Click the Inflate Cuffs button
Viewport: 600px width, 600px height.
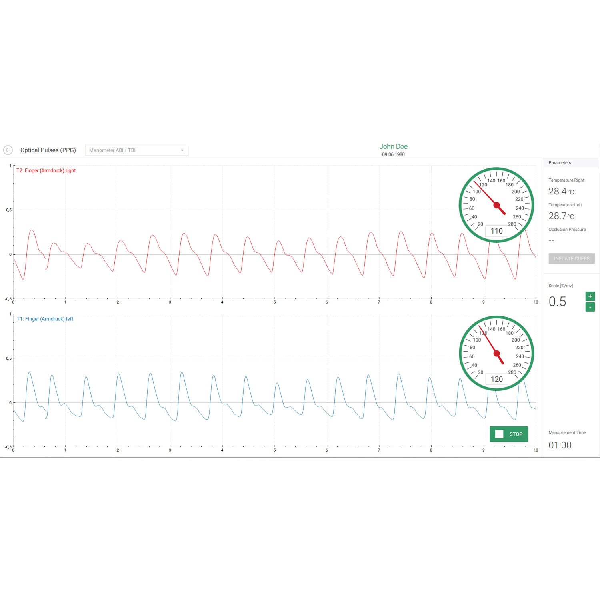572,258
